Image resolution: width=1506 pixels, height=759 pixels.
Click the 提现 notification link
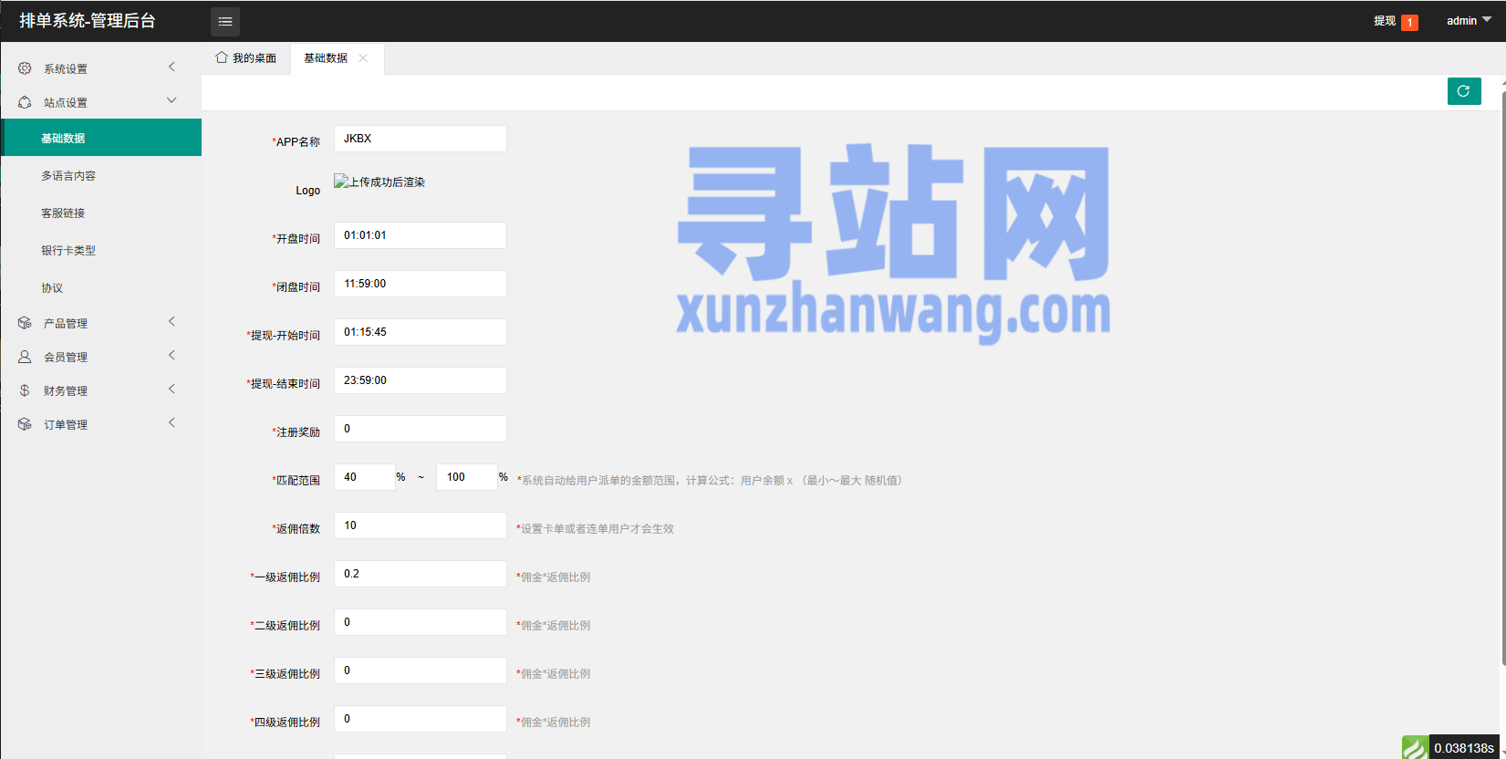point(1385,21)
